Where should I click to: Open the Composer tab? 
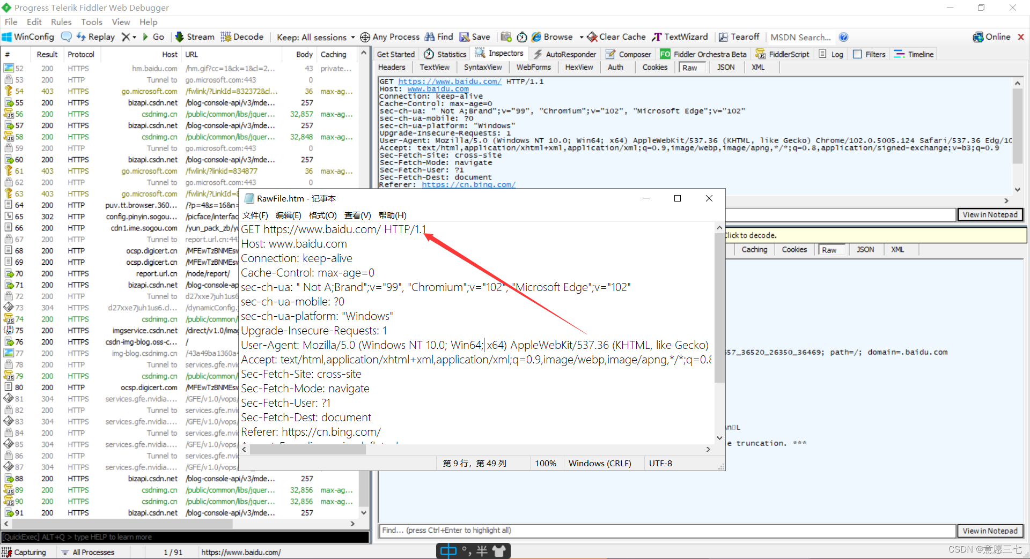point(628,54)
